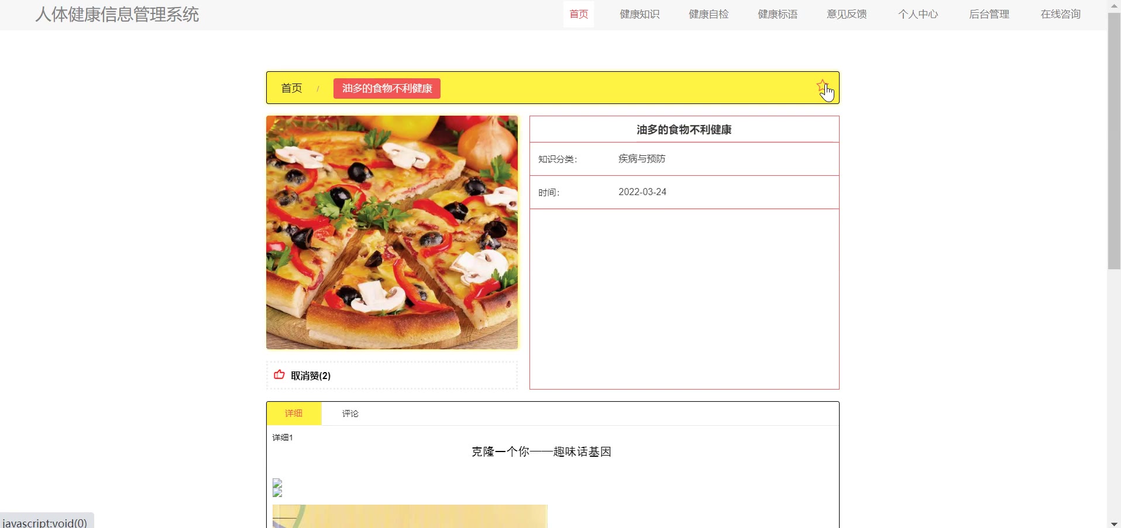
Task: Click the thumbs-up like icon
Action: pyautogui.click(x=279, y=375)
